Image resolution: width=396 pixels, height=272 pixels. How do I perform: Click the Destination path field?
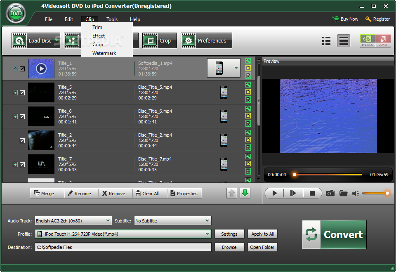point(123,247)
